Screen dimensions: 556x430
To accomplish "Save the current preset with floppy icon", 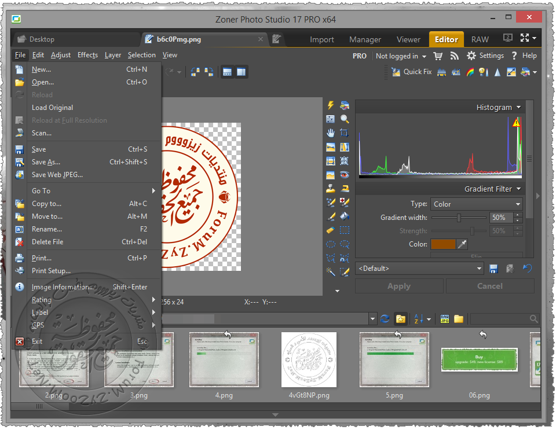I will (493, 269).
